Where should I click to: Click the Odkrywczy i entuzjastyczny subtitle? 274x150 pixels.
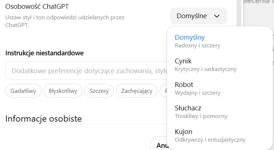[210, 139]
